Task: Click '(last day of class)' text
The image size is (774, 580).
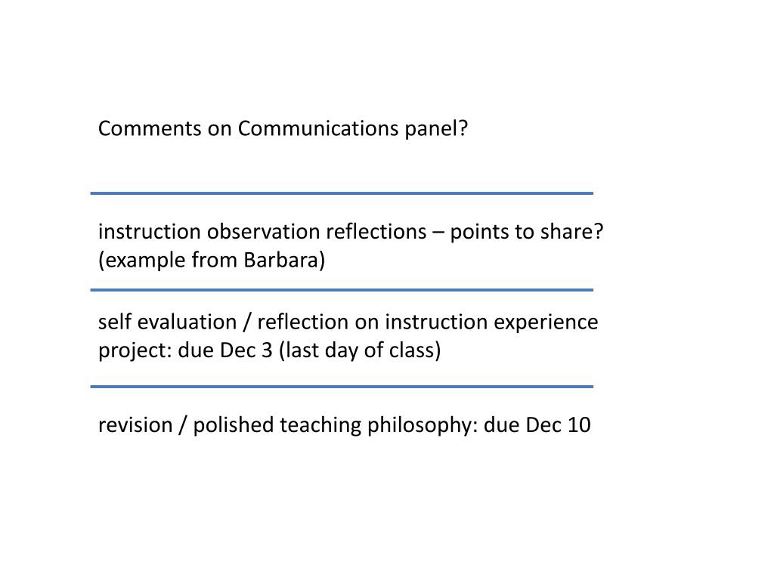Action: pyautogui.click(x=360, y=350)
